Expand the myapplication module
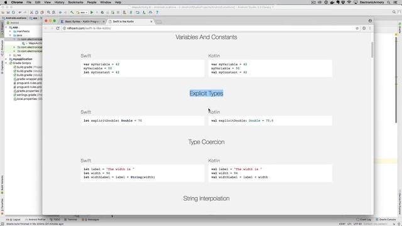The width and height of the screenshot is (402, 226). [6, 59]
